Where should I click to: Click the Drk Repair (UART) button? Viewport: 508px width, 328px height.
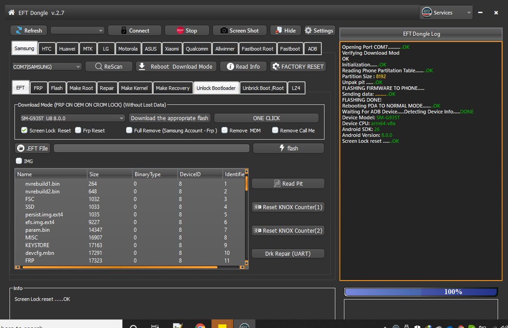288,253
